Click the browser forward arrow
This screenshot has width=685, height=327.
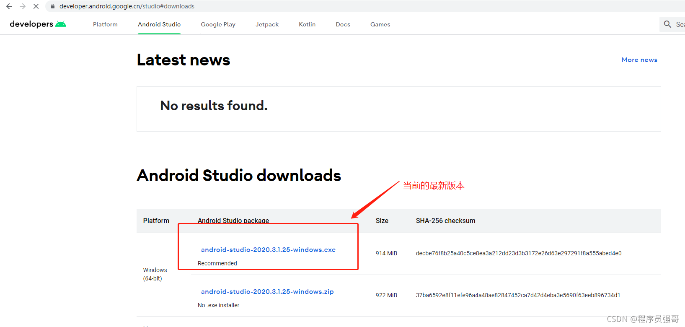click(x=23, y=6)
